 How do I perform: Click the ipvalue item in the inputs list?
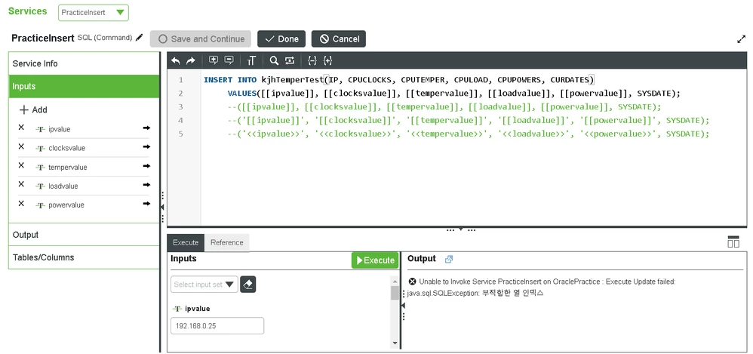coord(60,129)
